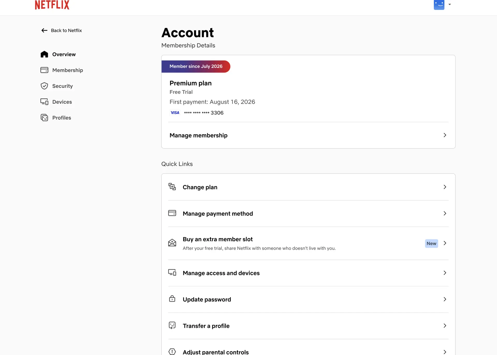Click the Update password lock icon
The height and width of the screenshot is (355, 497).
pos(172,299)
